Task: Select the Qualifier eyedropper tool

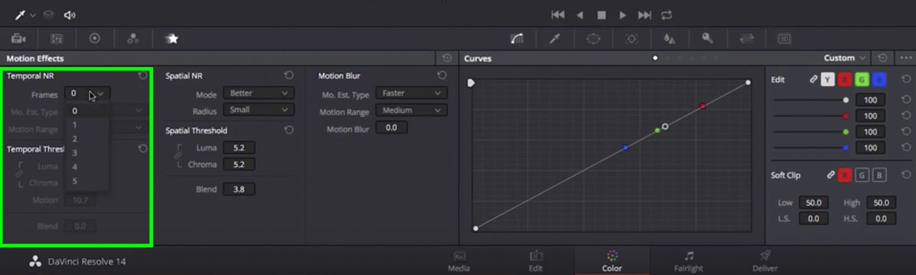Action: (554, 39)
